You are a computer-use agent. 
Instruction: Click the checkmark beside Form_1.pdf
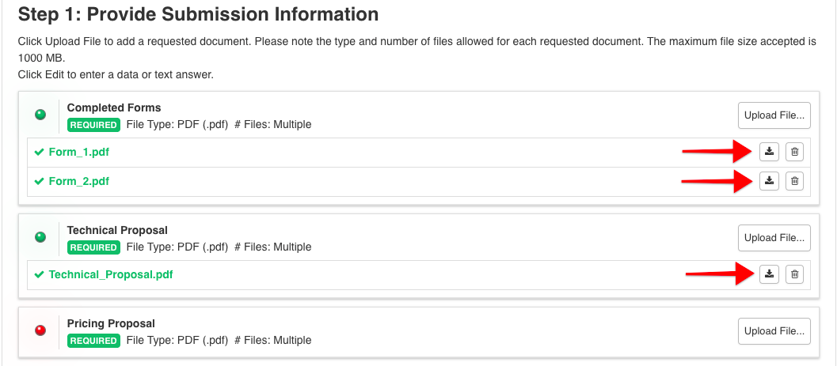tap(39, 152)
